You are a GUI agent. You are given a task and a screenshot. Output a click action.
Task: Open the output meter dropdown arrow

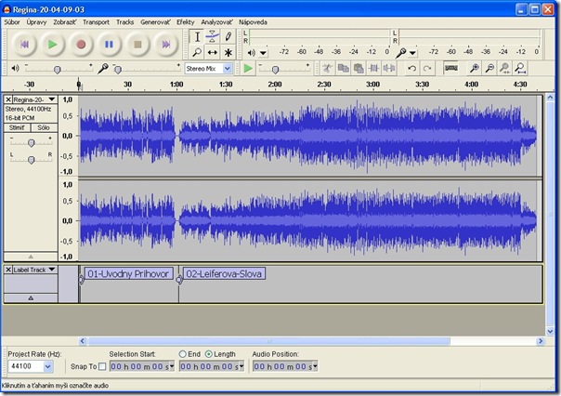(264, 53)
